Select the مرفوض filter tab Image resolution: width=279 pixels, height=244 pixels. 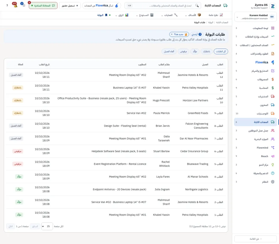[183, 51]
